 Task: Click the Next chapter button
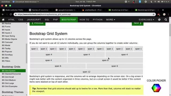[x=138, y=24]
